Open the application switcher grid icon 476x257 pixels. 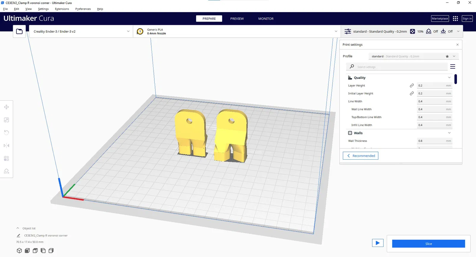tap(455, 19)
